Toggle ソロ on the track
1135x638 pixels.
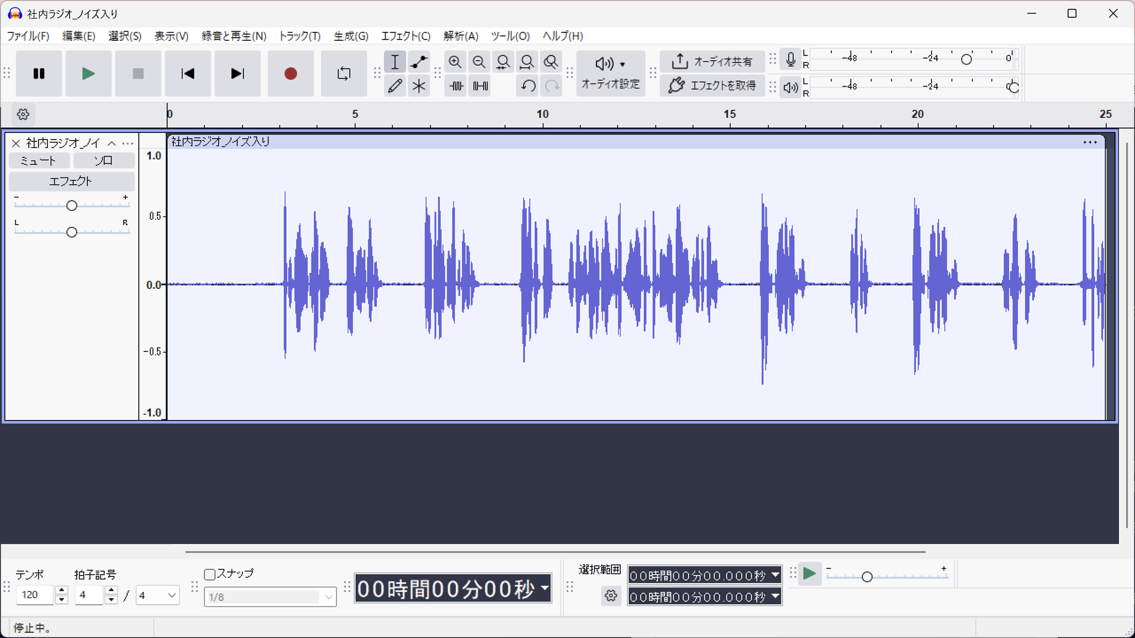pyautogui.click(x=104, y=161)
